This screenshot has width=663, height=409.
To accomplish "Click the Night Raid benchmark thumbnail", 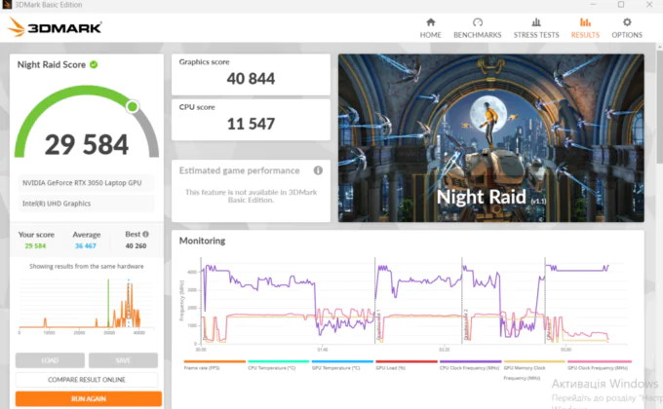I will (x=490, y=137).
